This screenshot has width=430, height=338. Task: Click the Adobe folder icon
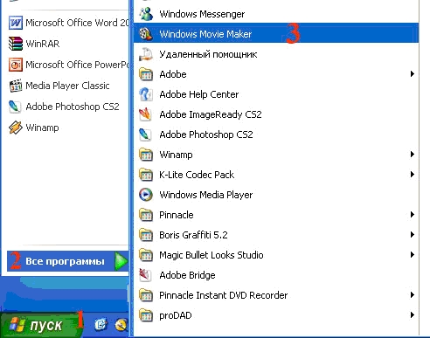(146, 74)
